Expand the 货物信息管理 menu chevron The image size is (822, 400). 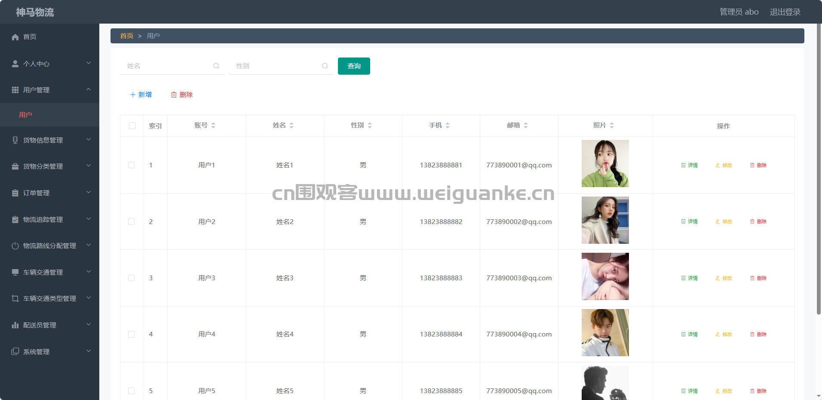89,139
